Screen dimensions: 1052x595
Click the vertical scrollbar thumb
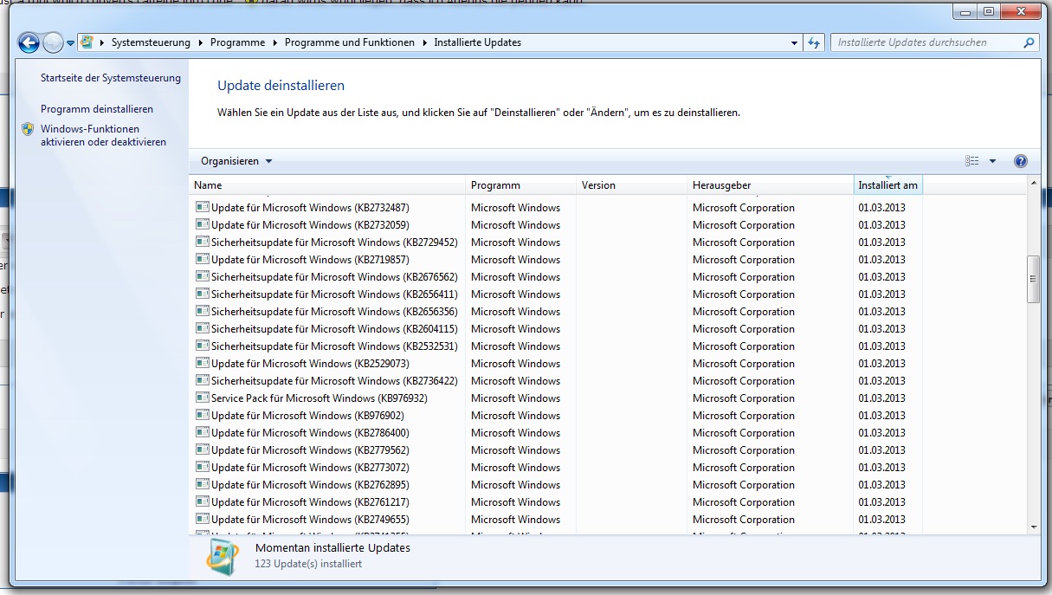1033,279
